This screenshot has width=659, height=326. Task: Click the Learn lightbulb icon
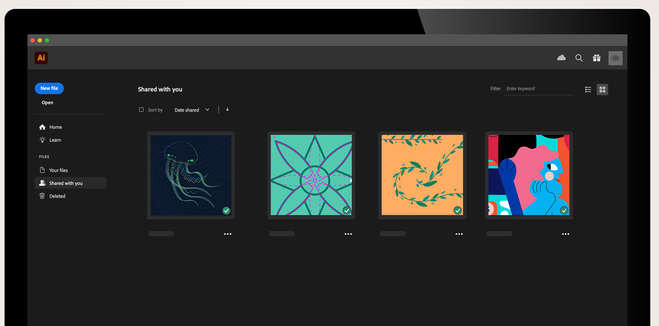point(42,140)
